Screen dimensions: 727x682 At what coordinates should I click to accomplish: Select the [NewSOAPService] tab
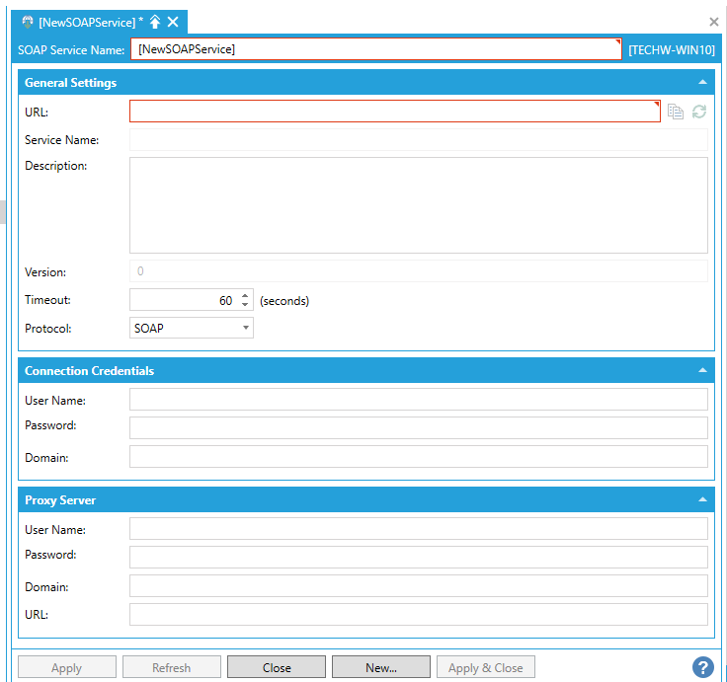[x=87, y=22]
